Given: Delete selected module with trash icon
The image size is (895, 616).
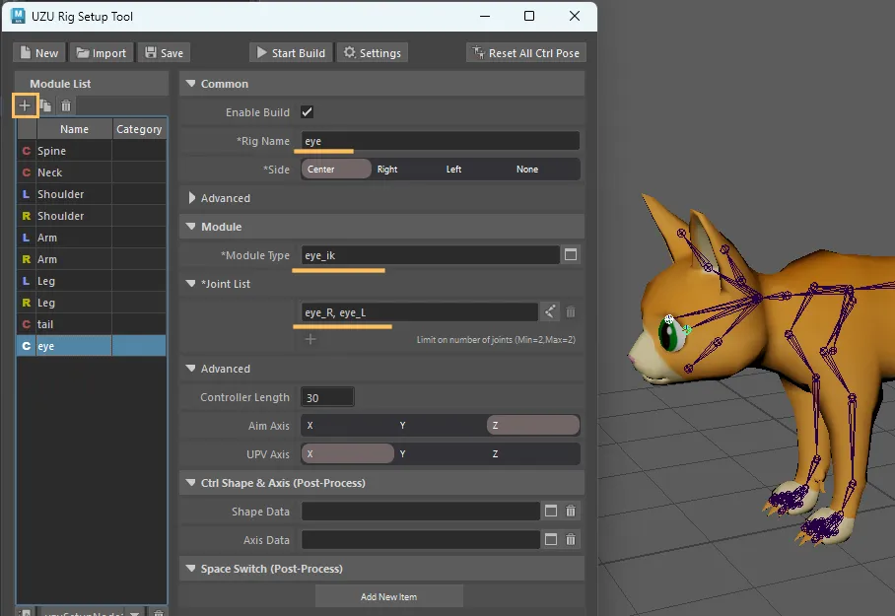Looking at the screenshot, I should pos(66,105).
